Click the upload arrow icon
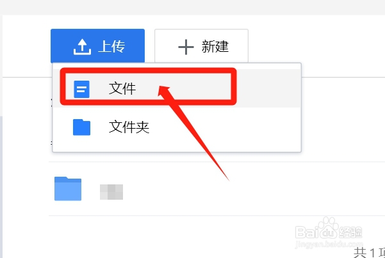 tap(82, 47)
